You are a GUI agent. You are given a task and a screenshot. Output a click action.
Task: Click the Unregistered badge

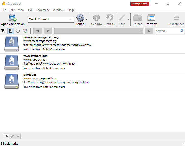click(139, 4)
